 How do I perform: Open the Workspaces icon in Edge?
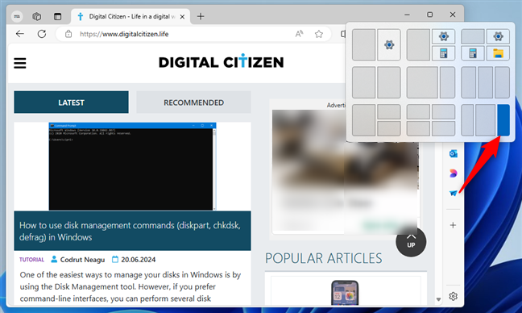(37, 16)
